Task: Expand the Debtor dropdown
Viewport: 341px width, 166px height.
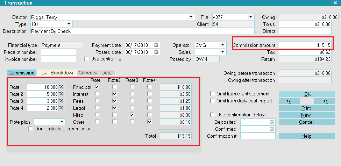Action: (x=191, y=17)
